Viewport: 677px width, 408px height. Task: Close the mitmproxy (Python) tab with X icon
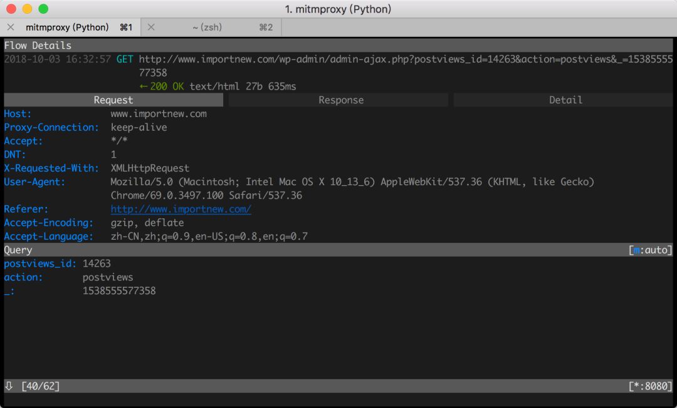(x=11, y=27)
